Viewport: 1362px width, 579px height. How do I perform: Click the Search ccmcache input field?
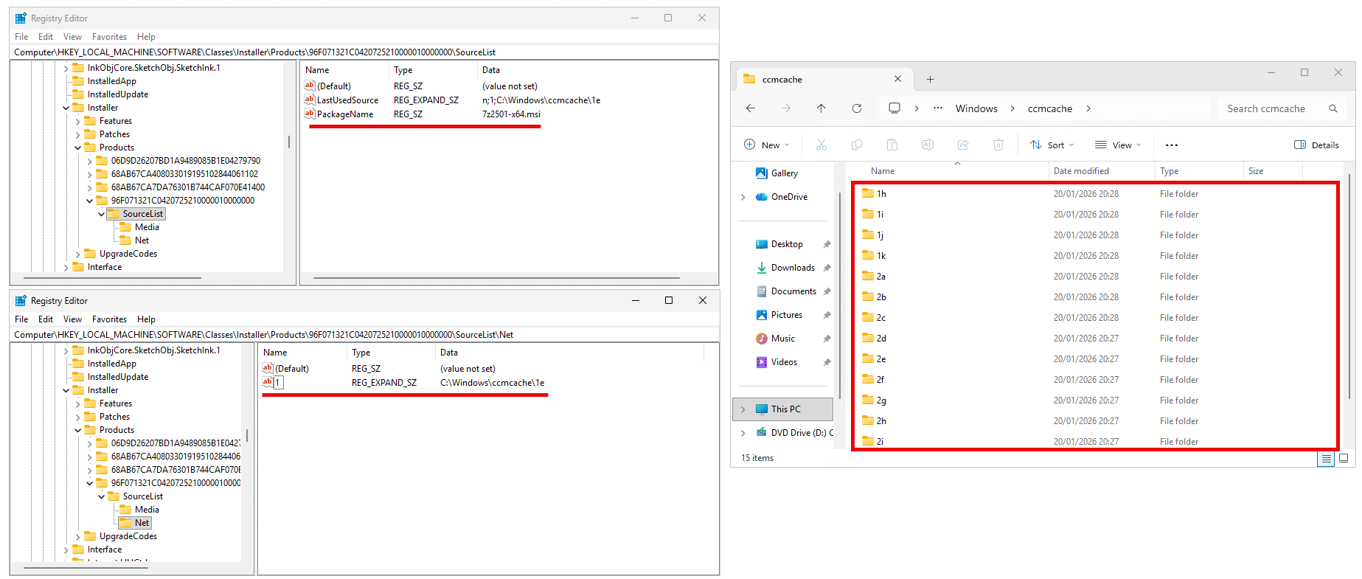pos(1273,108)
